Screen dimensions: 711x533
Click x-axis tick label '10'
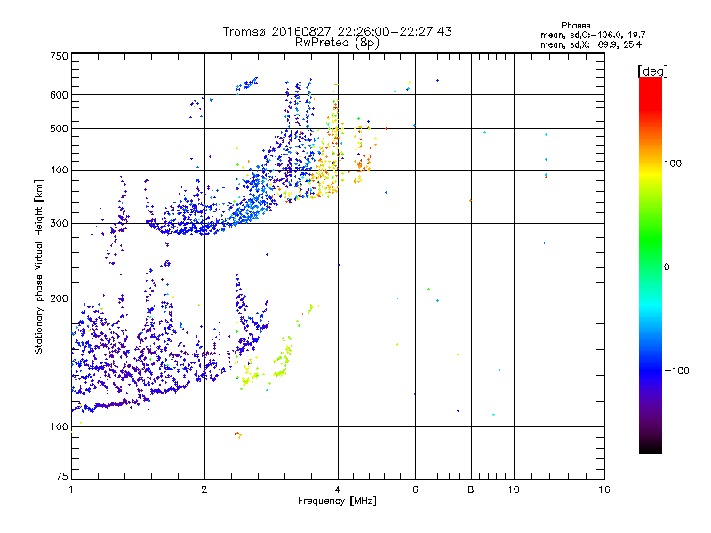(x=514, y=489)
